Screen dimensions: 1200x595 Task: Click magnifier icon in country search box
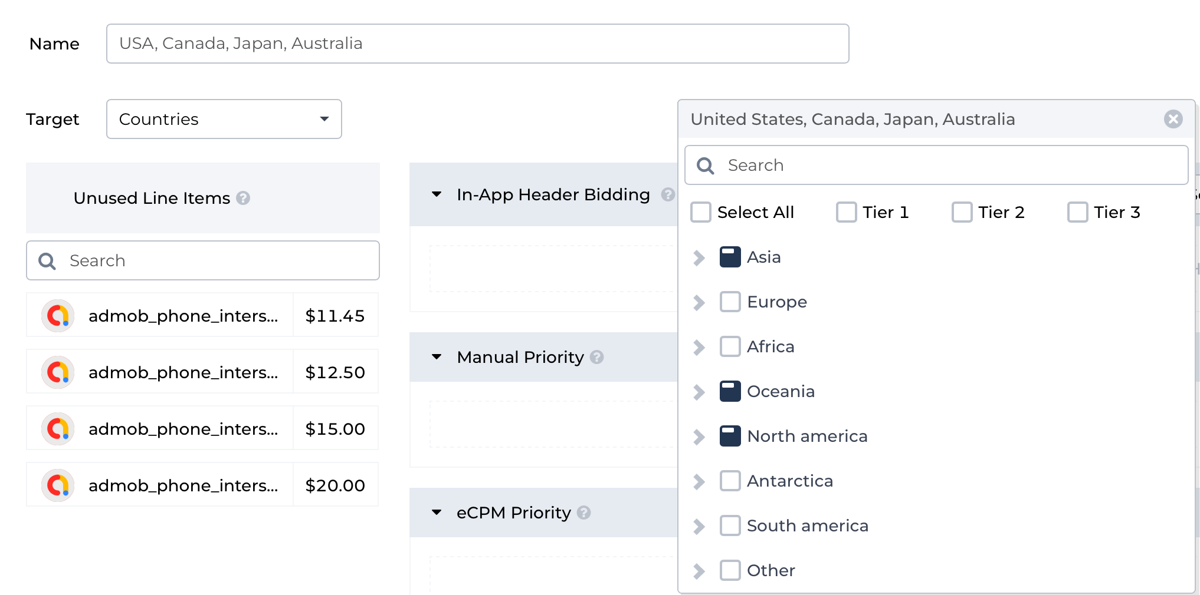tap(706, 166)
